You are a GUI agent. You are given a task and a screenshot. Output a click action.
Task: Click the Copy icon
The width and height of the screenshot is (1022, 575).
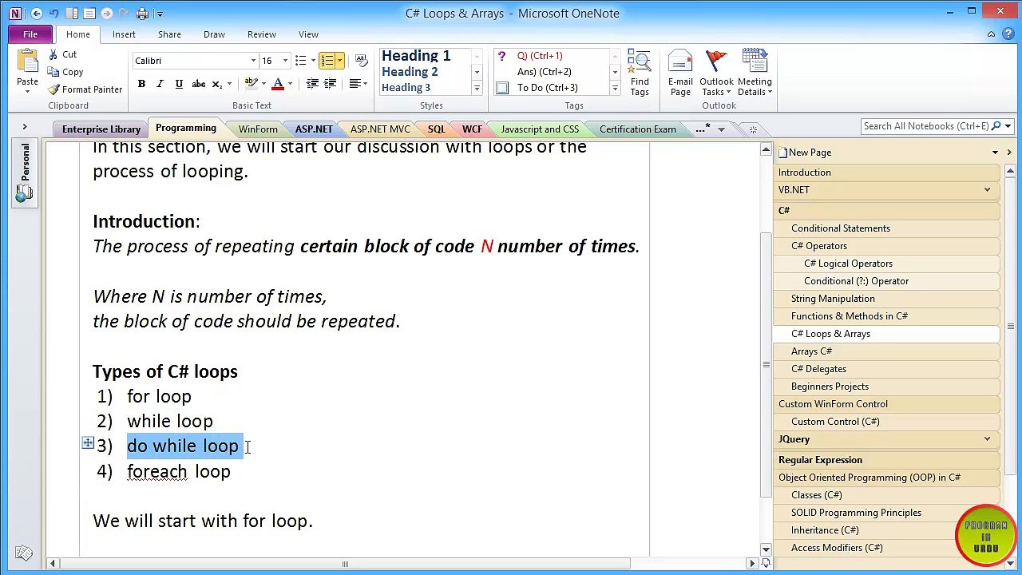coord(53,72)
